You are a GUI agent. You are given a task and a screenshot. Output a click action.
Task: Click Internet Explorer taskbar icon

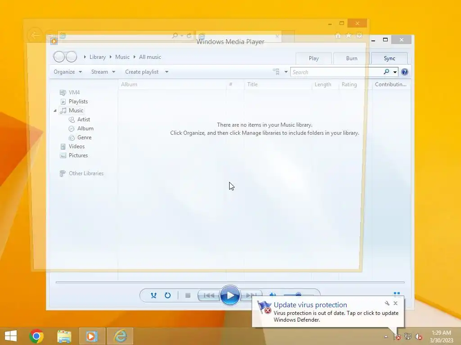pyautogui.click(x=120, y=336)
